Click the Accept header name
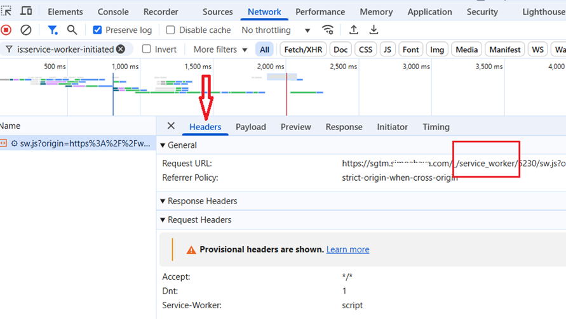Image resolution: width=566 pixels, height=319 pixels. pos(176,277)
